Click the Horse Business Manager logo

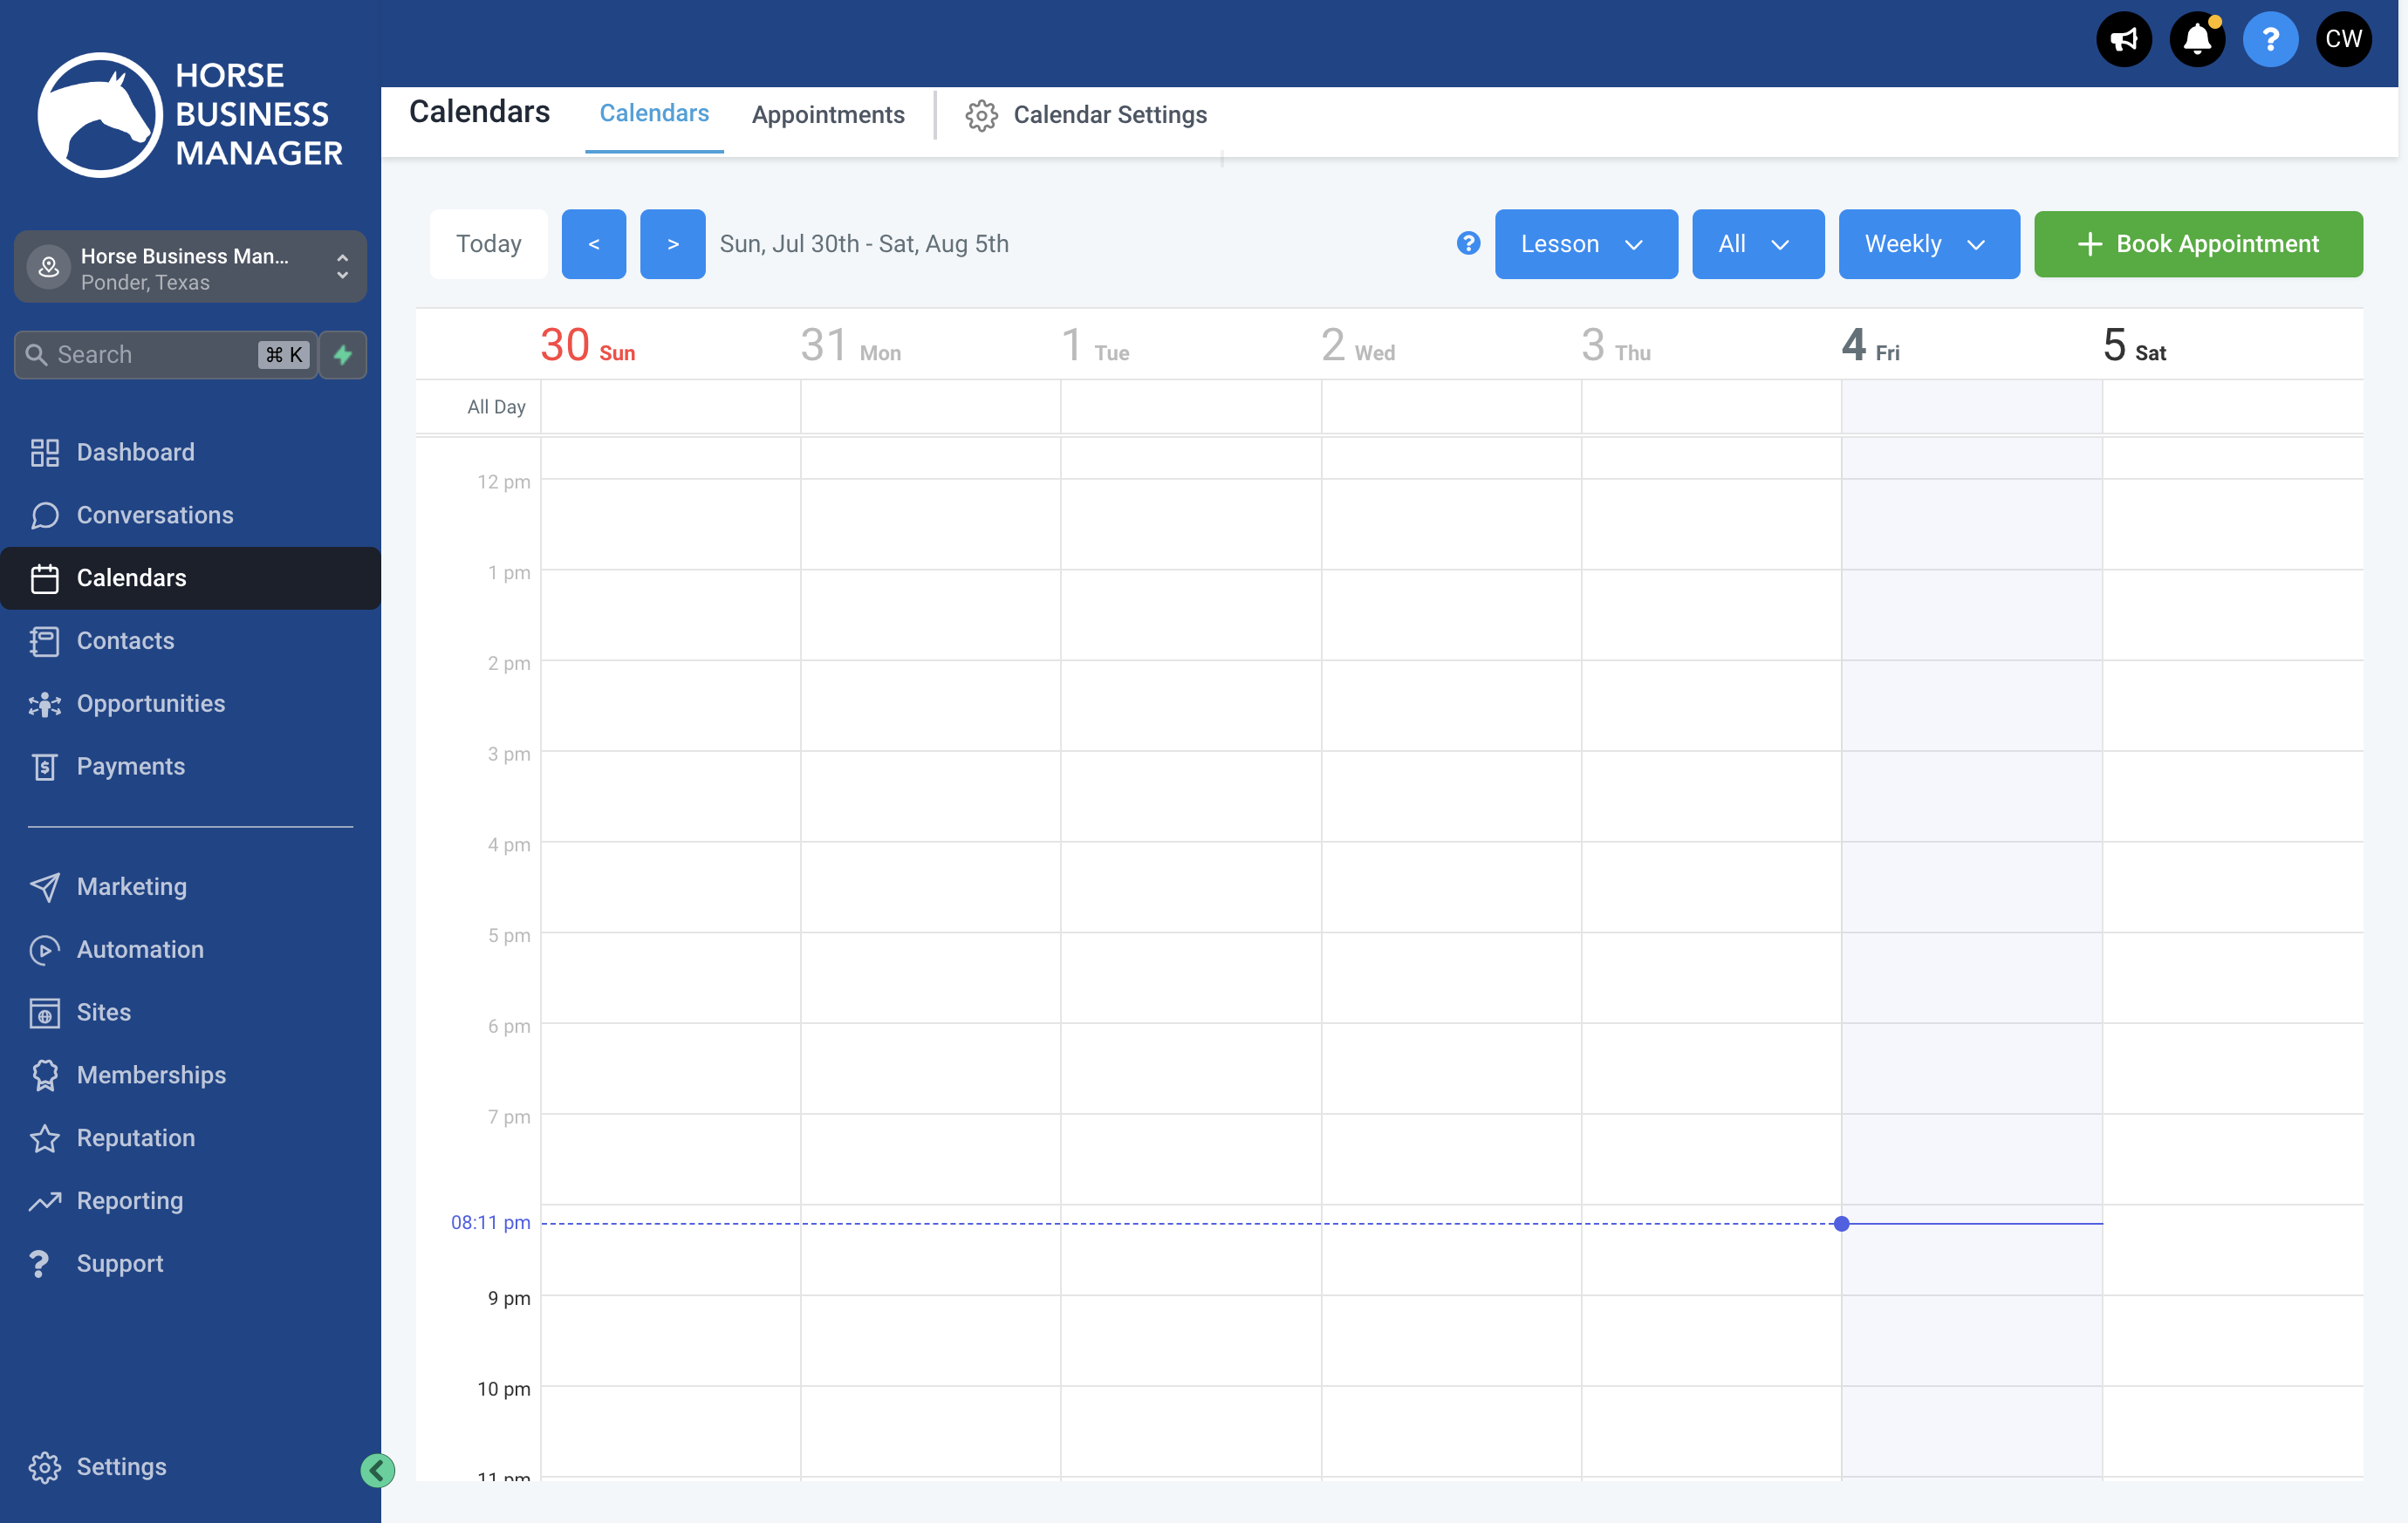click(190, 115)
